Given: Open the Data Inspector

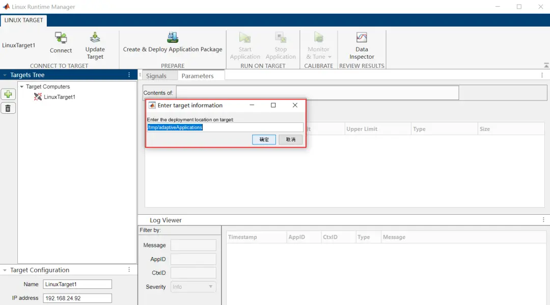Looking at the screenshot, I should tap(362, 46).
